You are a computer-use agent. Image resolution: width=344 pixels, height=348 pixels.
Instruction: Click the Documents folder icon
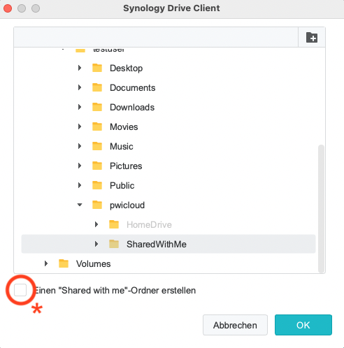[97, 87]
